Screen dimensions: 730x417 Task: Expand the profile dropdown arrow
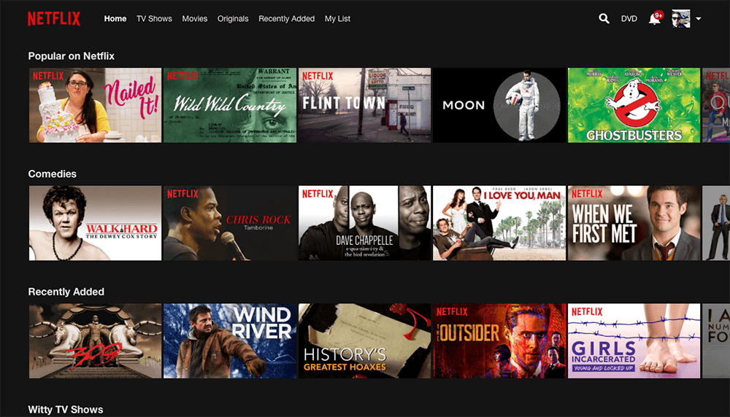(x=699, y=19)
